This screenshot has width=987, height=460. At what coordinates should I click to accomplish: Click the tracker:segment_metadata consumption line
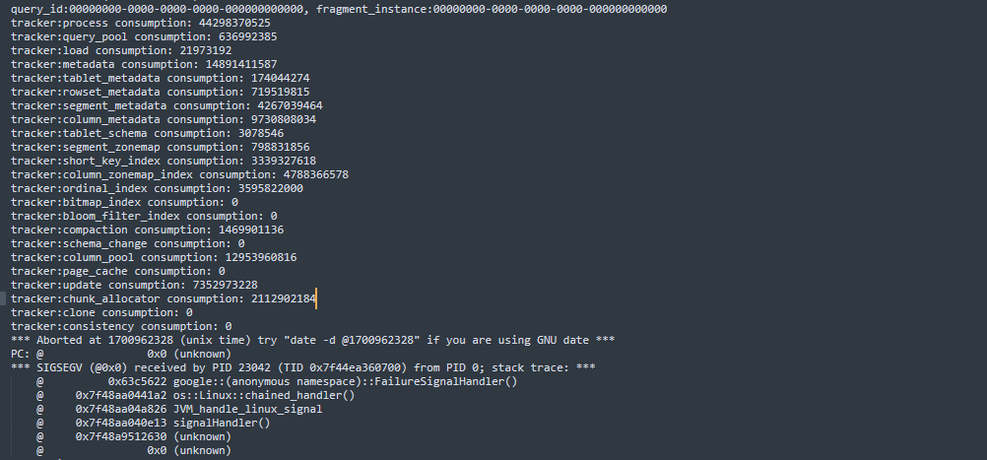(x=166, y=105)
